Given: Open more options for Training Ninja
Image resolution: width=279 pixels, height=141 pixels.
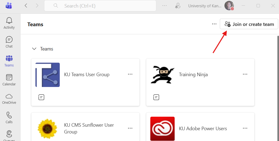Looking at the screenshot, I should pyautogui.click(x=245, y=74).
